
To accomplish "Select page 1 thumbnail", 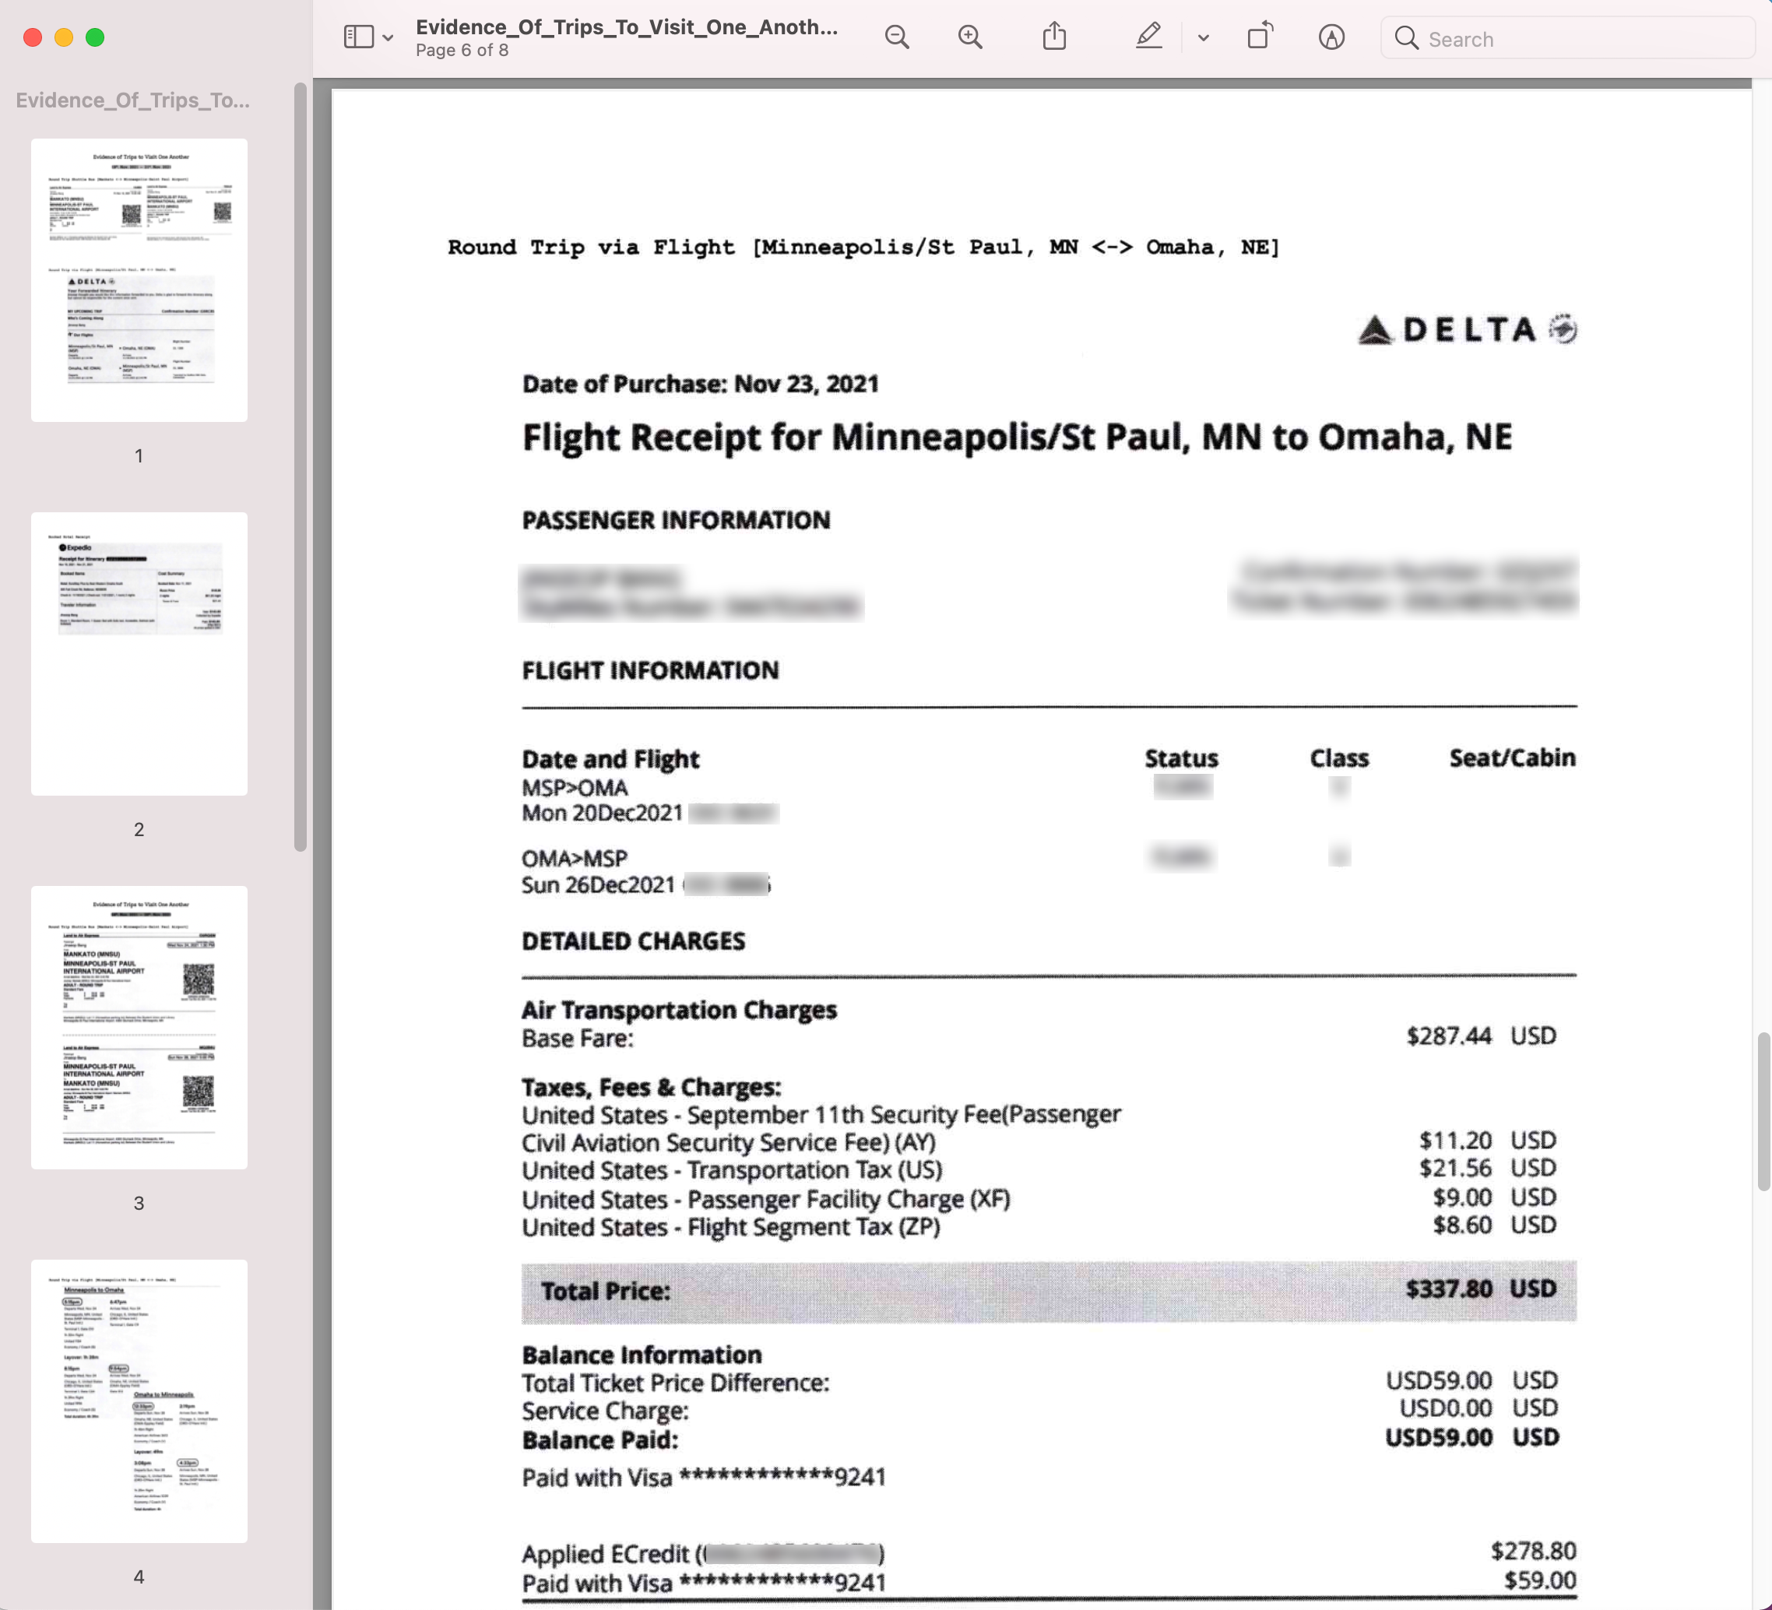I will click(x=139, y=279).
